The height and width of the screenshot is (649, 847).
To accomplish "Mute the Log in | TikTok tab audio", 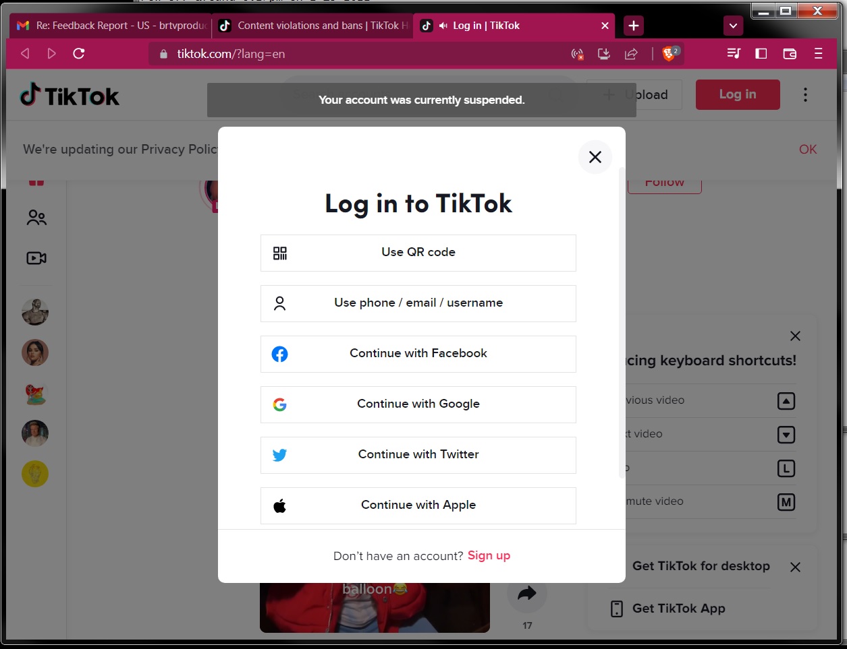I will point(443,26).
